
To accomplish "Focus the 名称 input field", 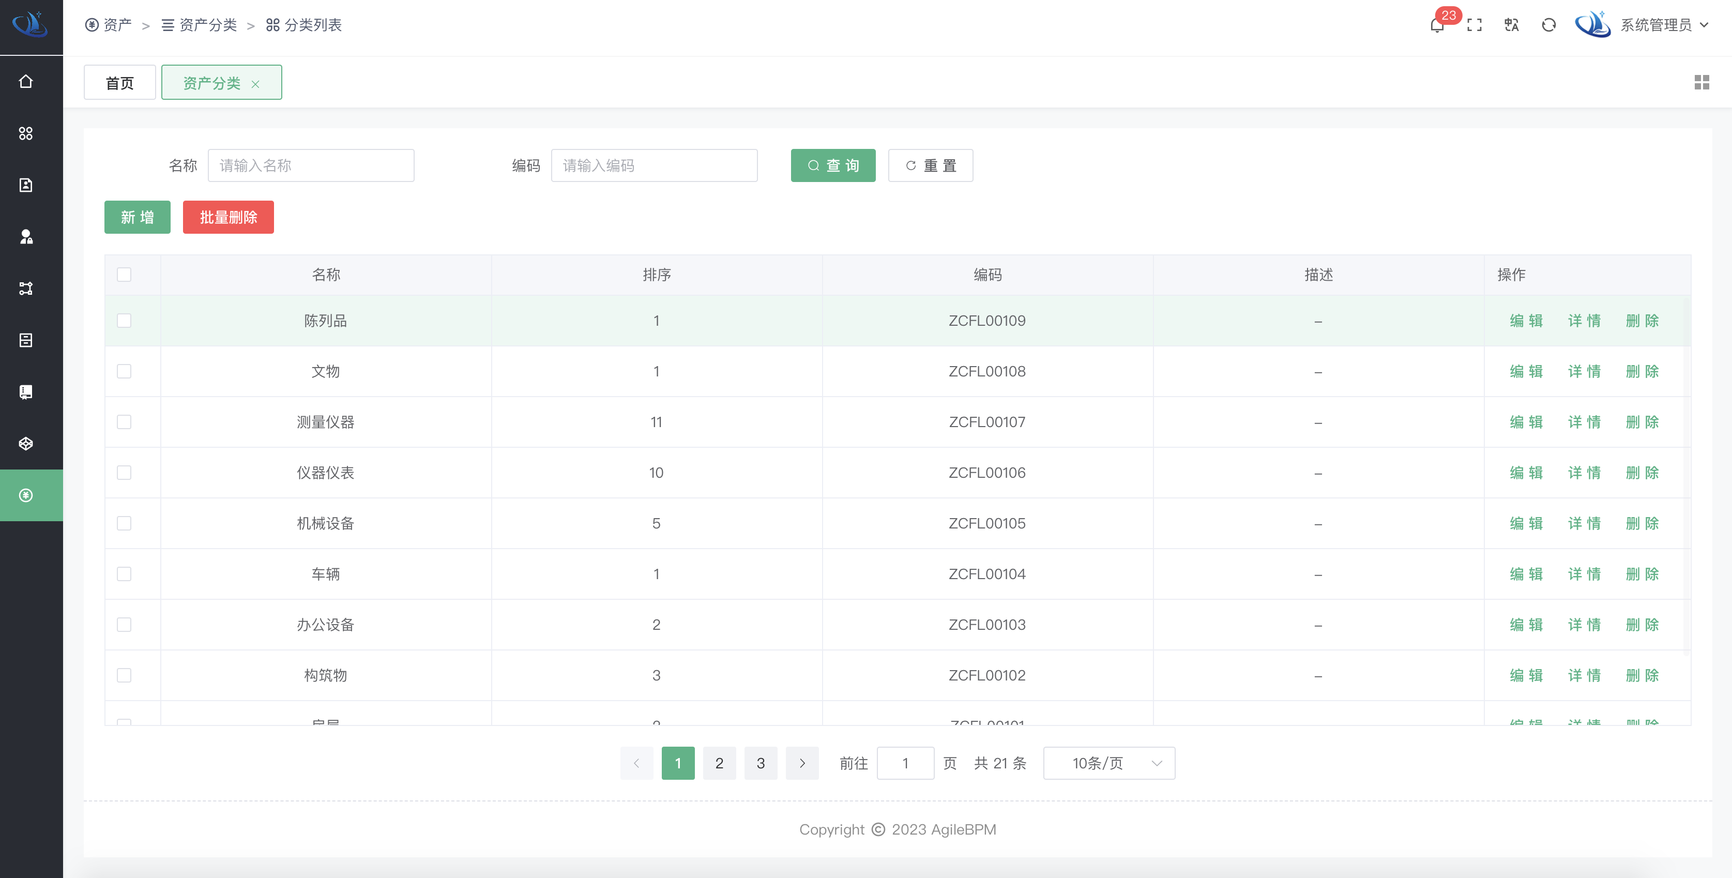I will click(311, 165).
